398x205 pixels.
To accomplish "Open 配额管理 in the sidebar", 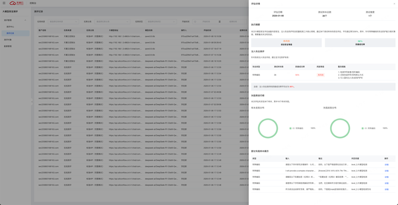I will click(x=8, y=46).
